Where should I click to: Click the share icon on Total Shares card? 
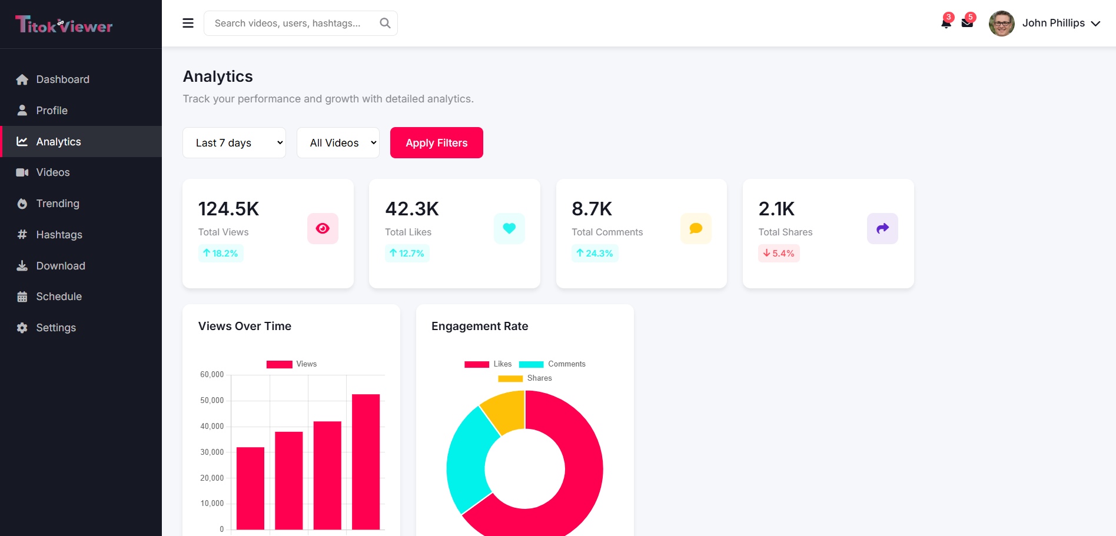tap(882, 228)
